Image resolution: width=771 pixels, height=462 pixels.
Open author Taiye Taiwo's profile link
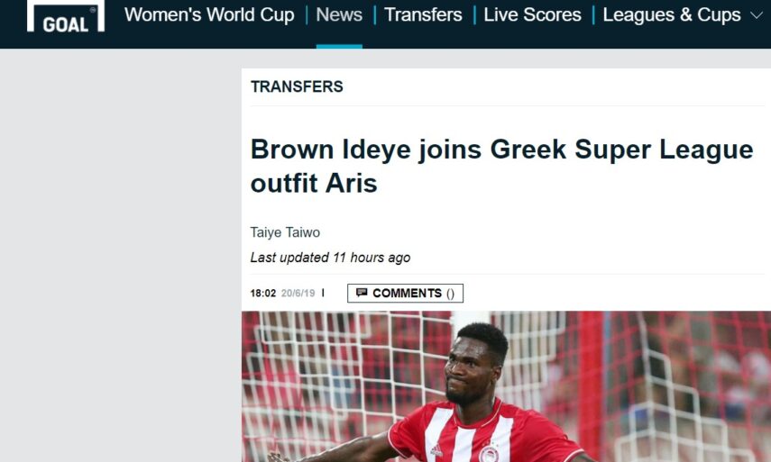tap(285, 232)
